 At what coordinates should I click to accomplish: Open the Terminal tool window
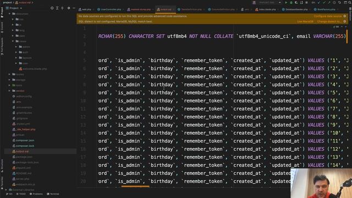pyautogui.click(x=53, y=194)
